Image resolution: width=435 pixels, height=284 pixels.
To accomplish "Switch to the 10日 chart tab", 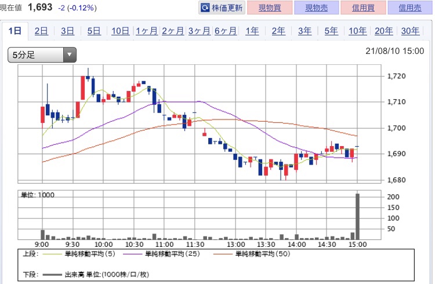I will click(x=121, y=31).
